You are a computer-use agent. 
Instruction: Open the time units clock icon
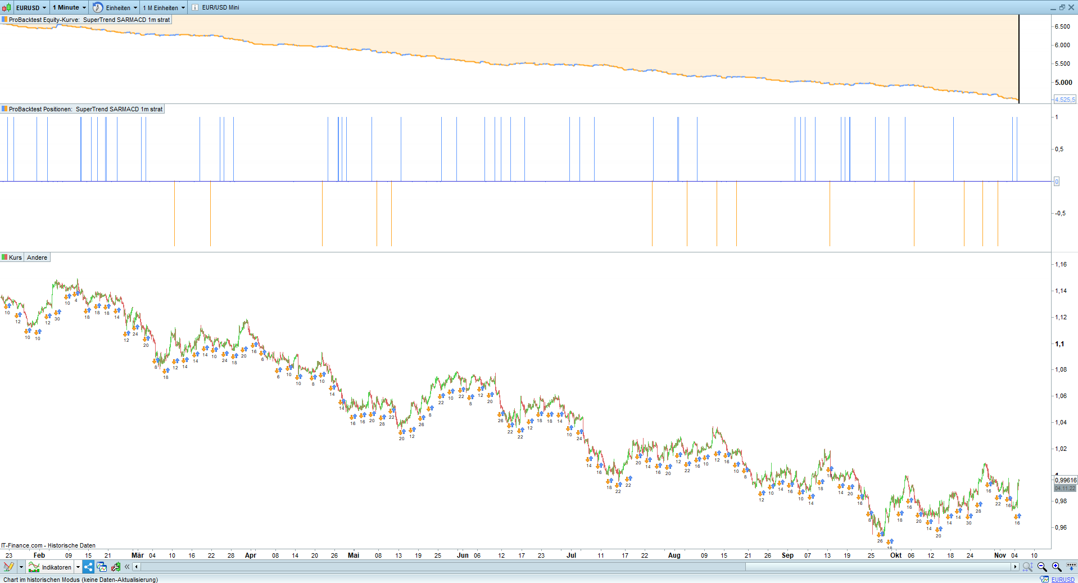point(98,7)
